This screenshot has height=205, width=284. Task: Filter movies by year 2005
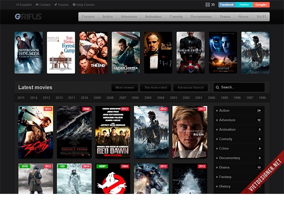pos(148,98)
